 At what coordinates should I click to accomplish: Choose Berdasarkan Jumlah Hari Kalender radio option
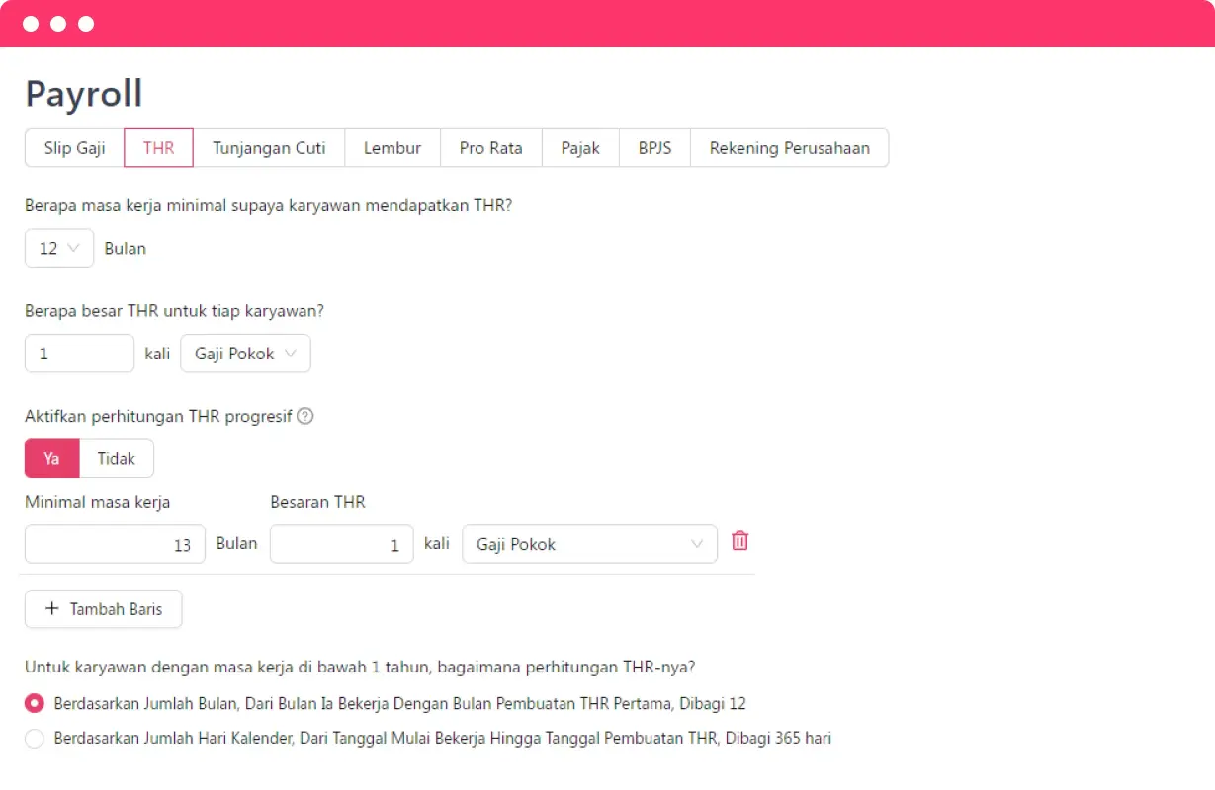point(35,738)
